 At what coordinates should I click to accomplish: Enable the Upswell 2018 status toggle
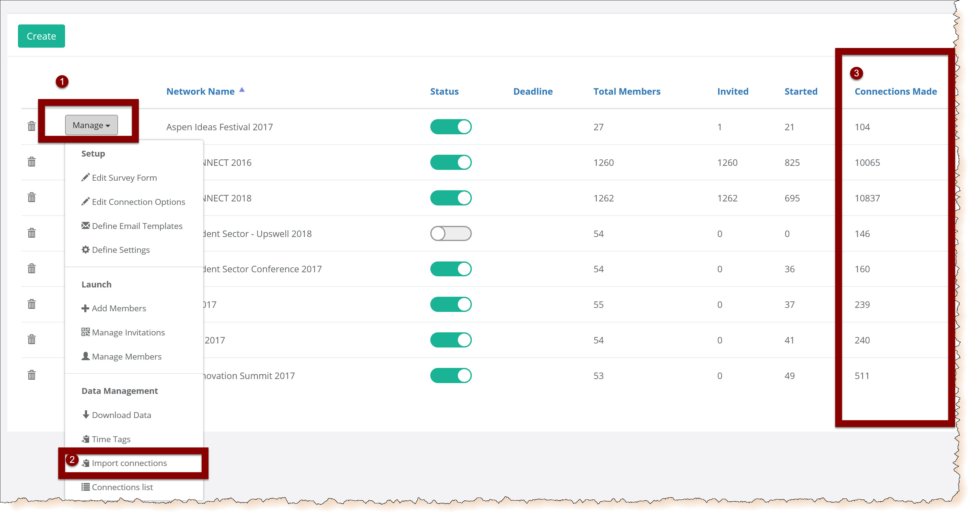click(451, 234)
